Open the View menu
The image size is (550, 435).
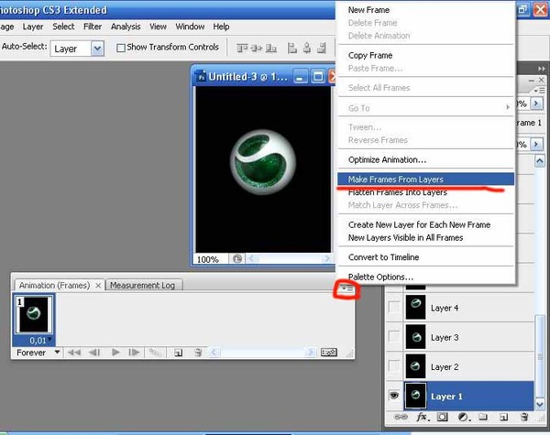click(158, 27)
